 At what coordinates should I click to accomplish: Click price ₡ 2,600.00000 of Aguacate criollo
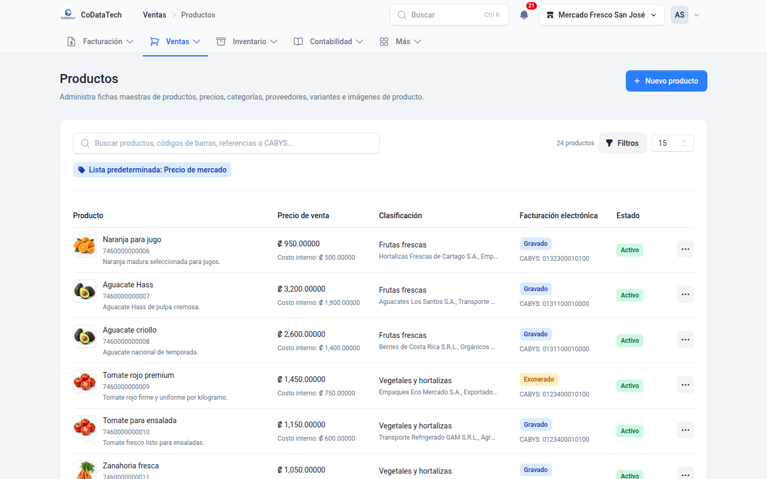click(301, 334)
